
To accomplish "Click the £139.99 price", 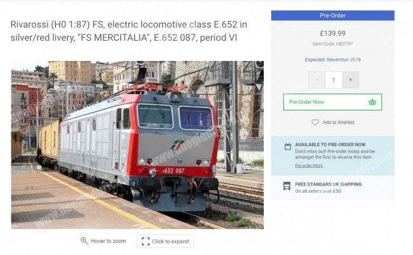I will coord(333,33).
